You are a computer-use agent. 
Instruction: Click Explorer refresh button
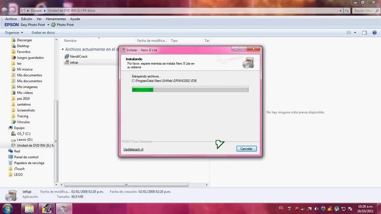(346, 11)
